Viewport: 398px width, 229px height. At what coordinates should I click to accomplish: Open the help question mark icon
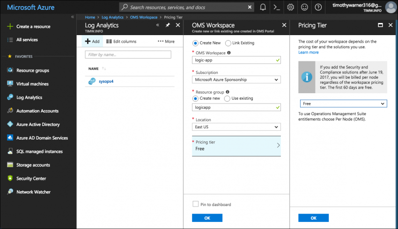coord(318,7)
